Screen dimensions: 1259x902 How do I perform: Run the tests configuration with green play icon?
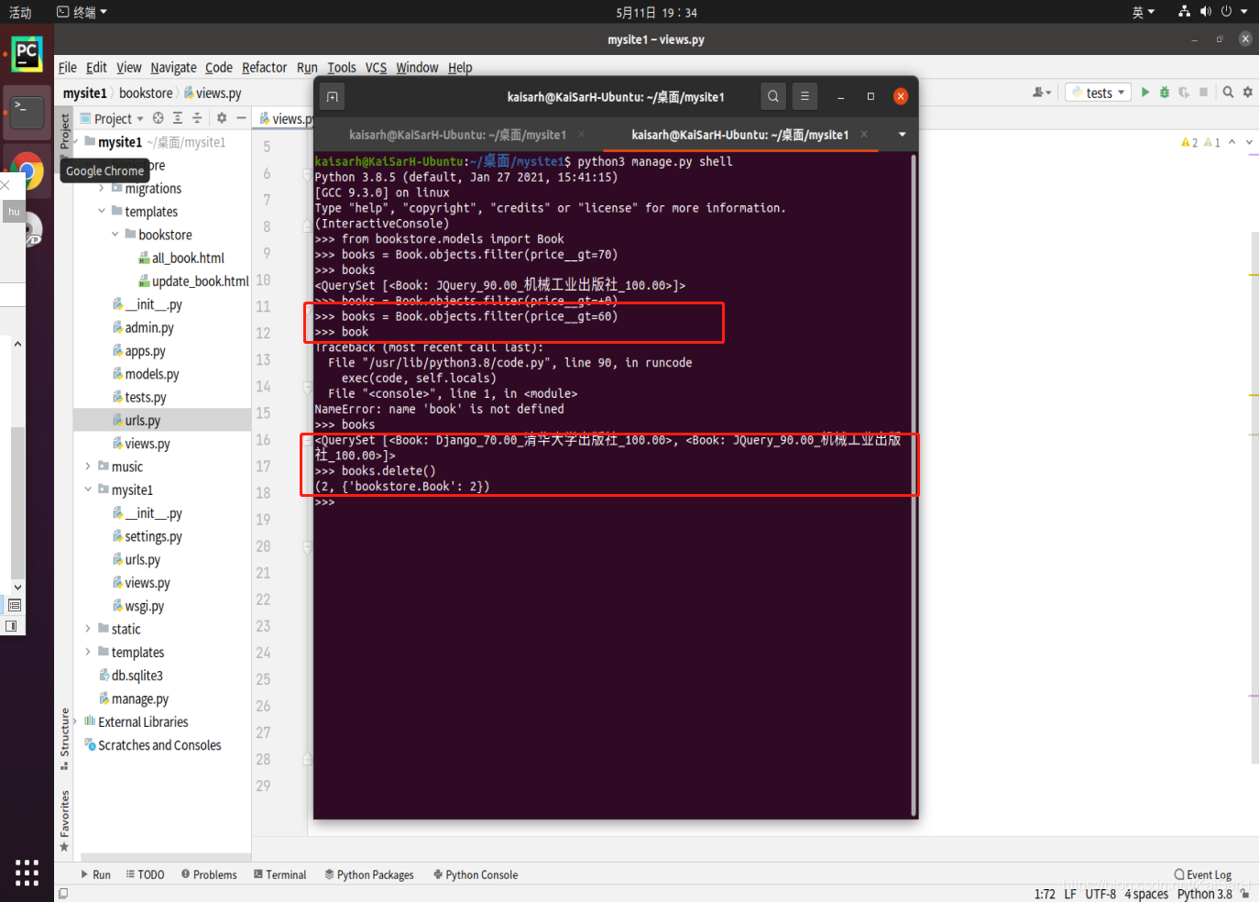point(1144,92)
